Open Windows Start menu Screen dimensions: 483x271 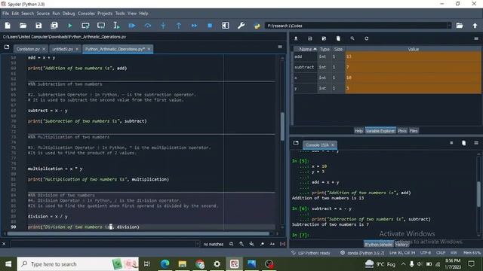coord(8,264)
